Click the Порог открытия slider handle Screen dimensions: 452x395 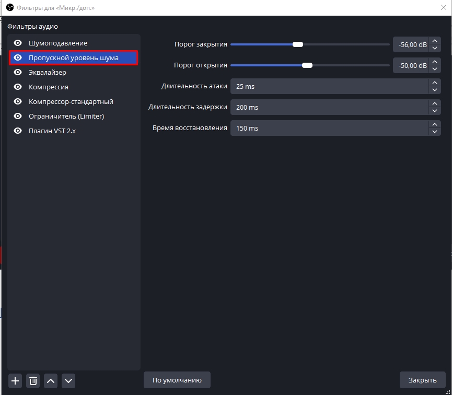[x=307, y=65]
